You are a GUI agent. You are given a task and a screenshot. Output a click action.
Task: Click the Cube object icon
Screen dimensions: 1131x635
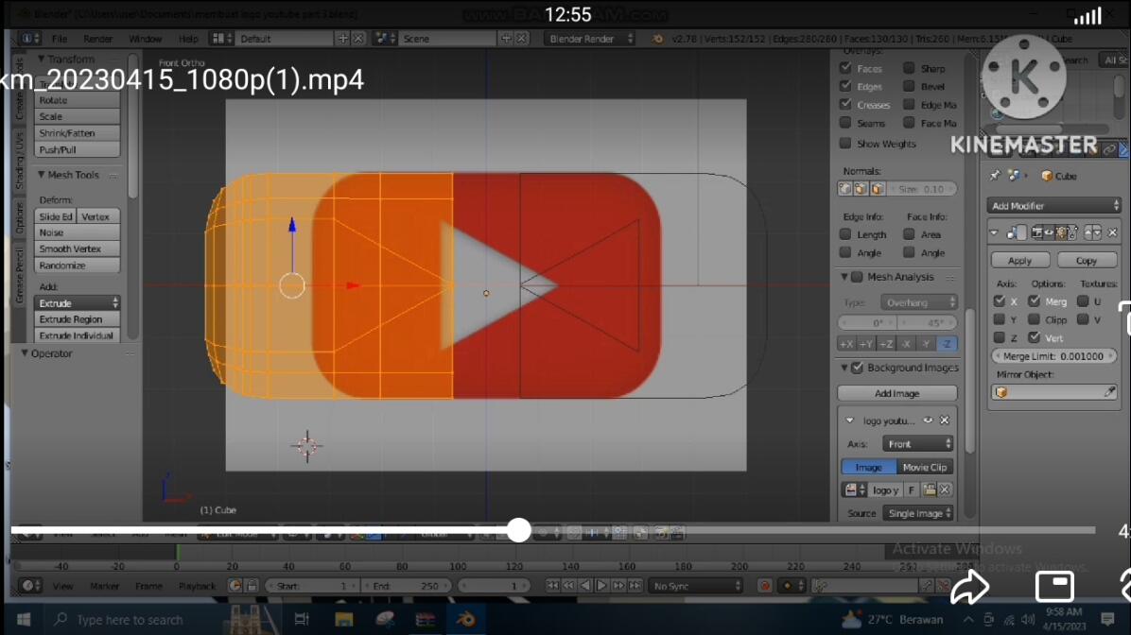1047,175
